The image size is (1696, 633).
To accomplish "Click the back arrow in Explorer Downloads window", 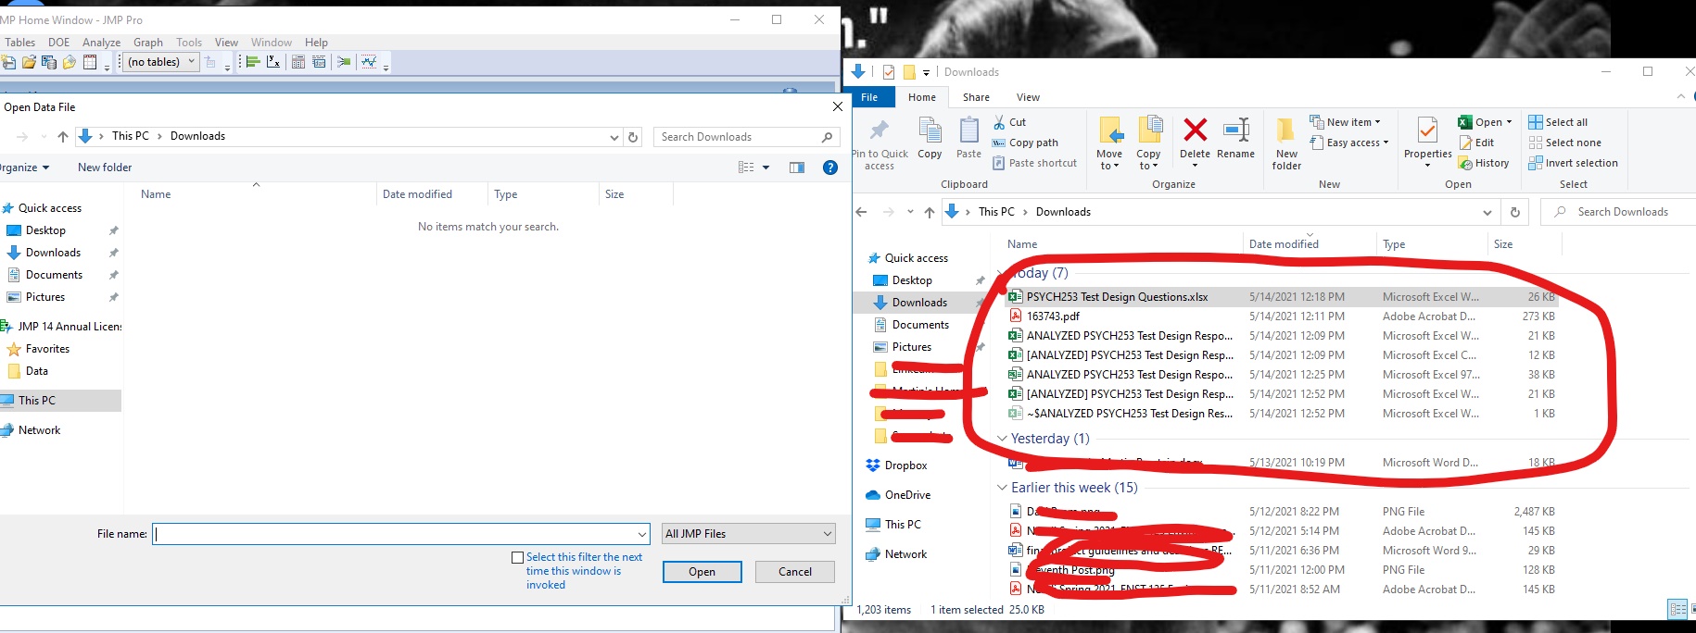I will 861,212.
